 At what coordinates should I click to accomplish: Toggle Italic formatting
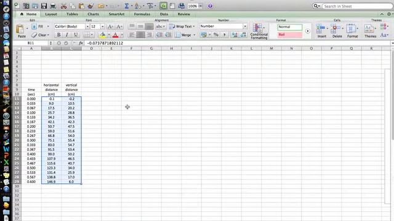67,35
